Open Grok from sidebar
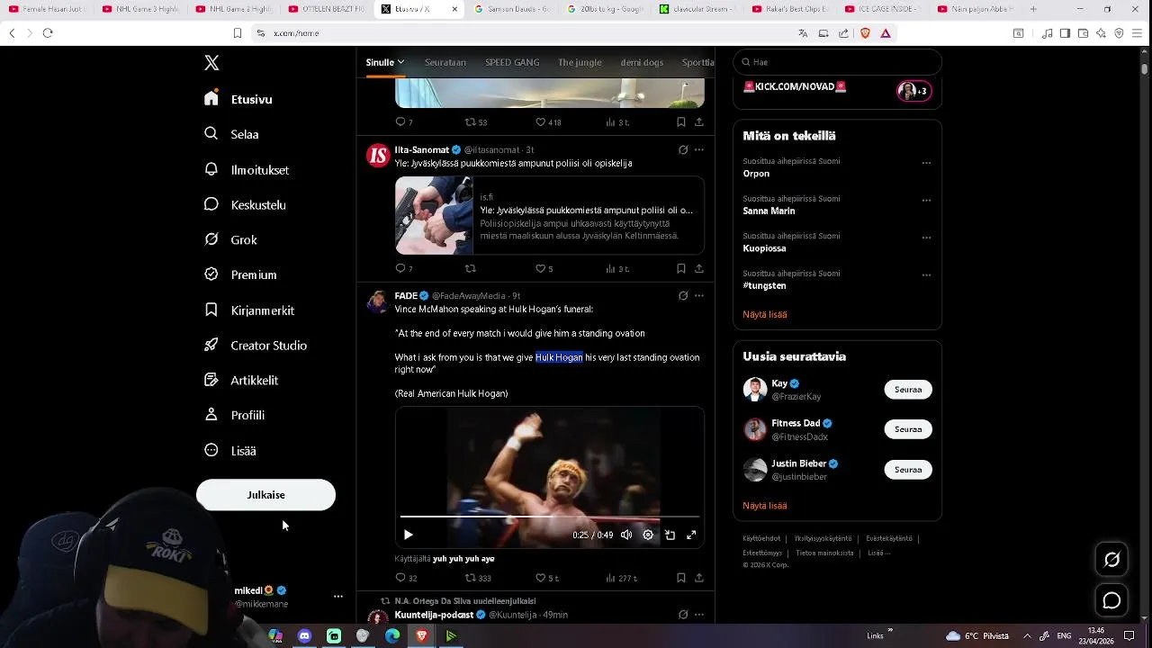 [x=230, y=239]
